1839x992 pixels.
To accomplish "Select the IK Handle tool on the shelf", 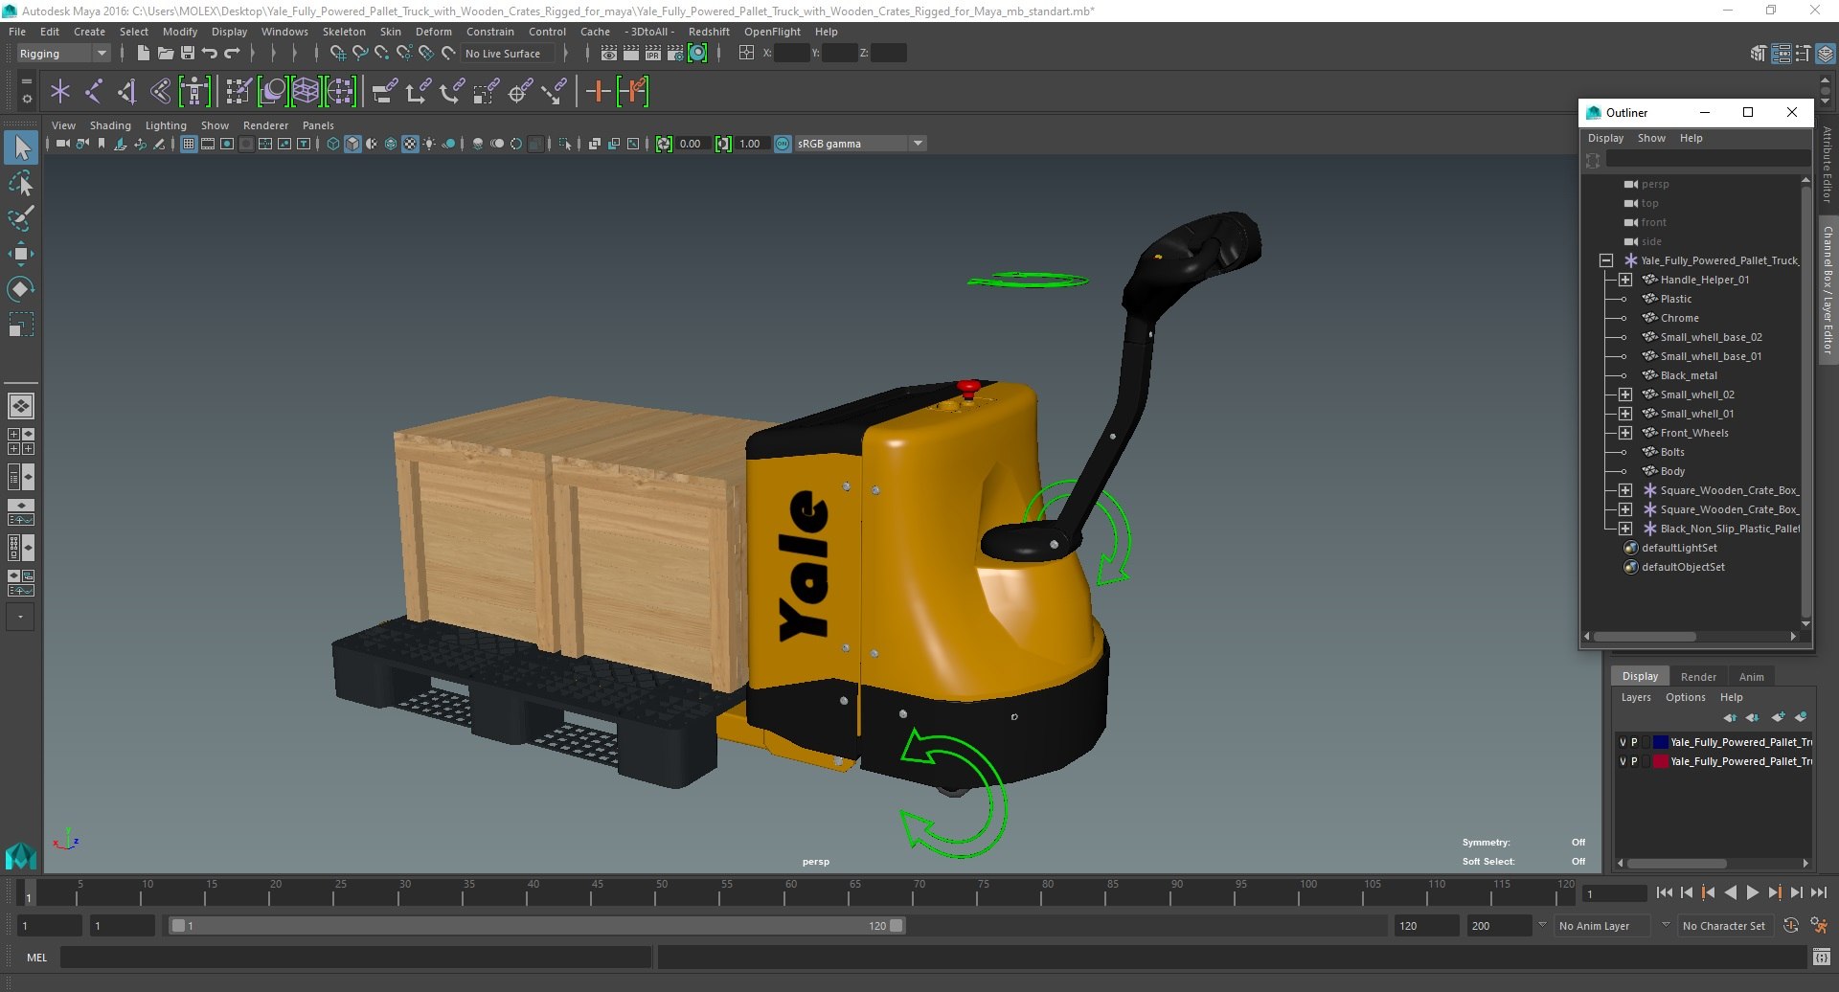I will point(126,92).
